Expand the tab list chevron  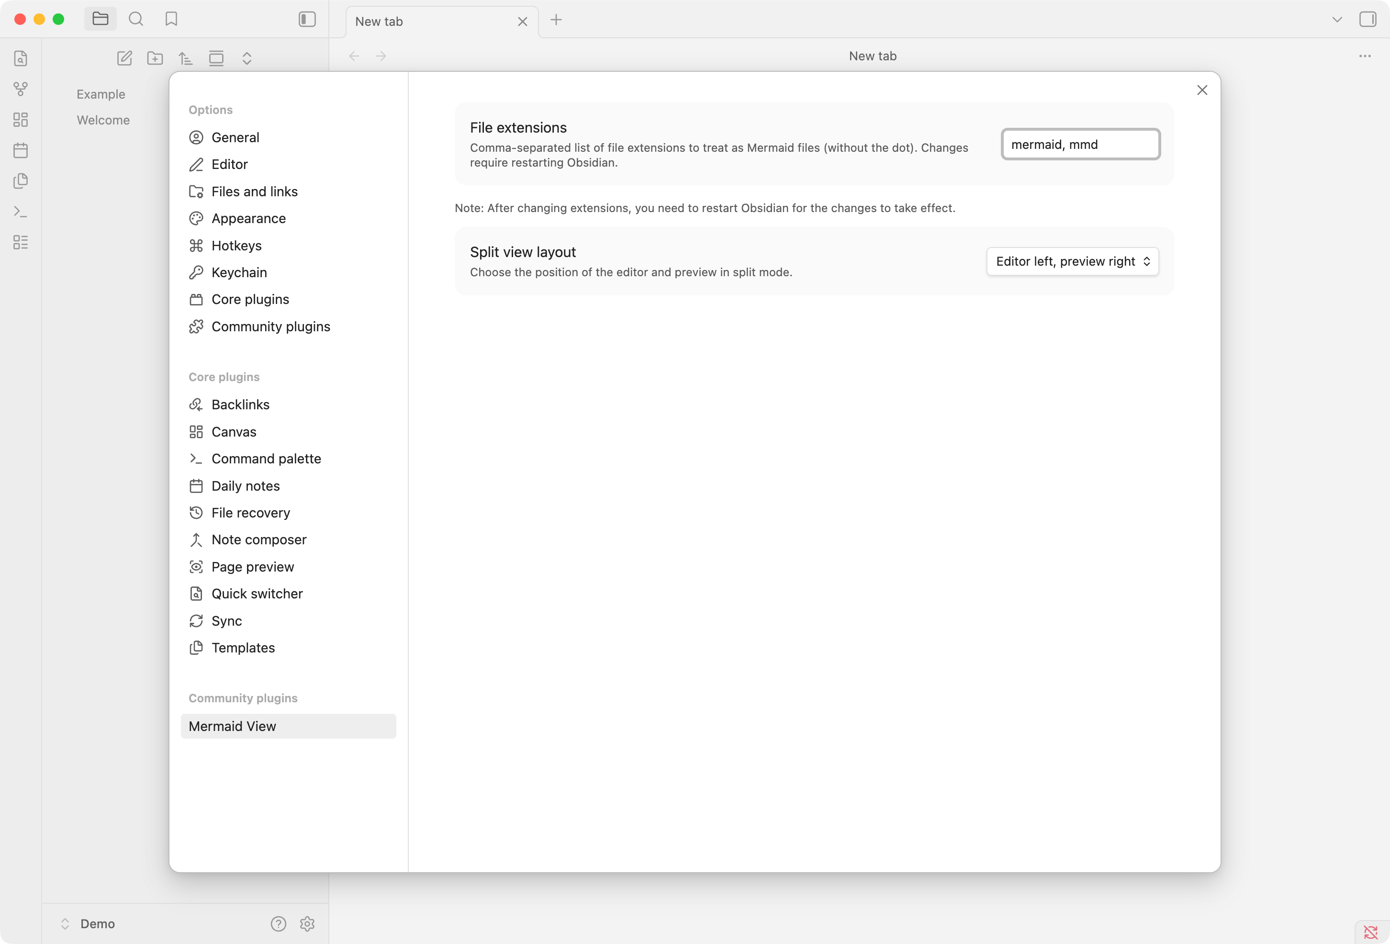click(1337, 19)
